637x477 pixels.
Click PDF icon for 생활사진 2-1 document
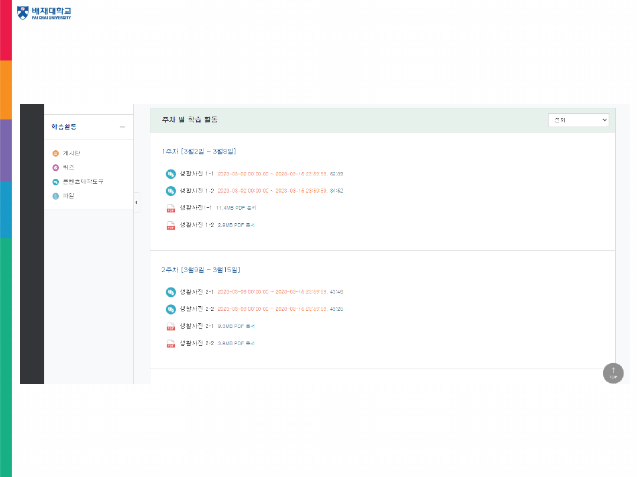click(171, 326)
